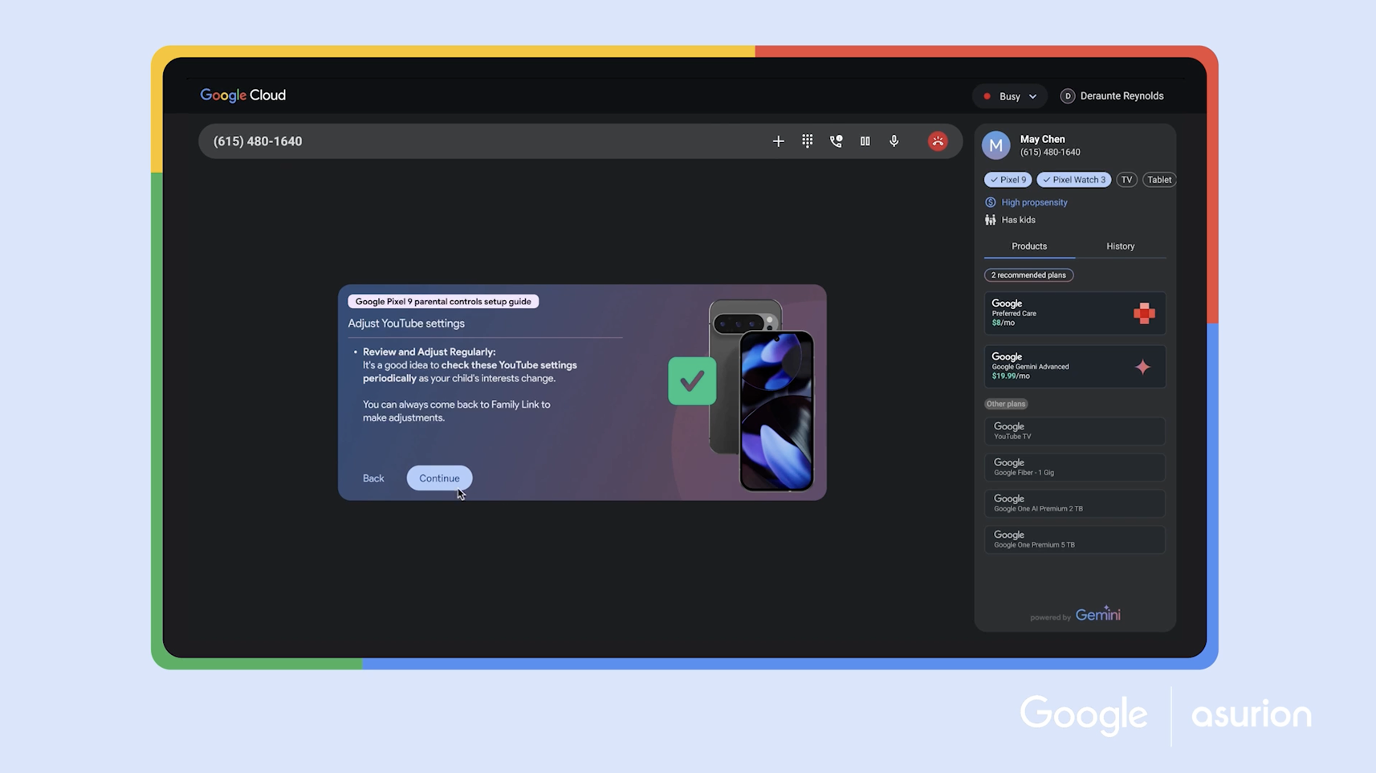Toggle the Pixel Watch 3 chip

(x=1073, y=180)
